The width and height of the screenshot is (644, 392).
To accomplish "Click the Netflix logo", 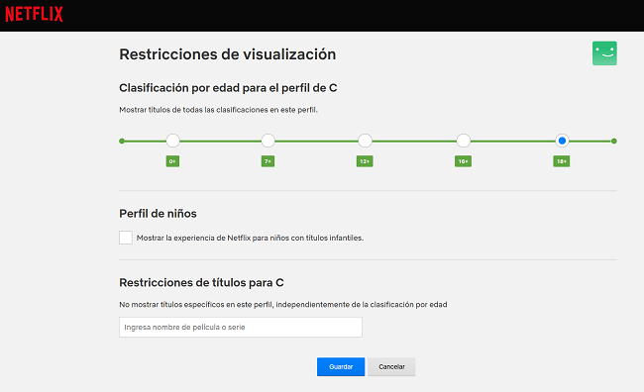I will tap(34, 14).
